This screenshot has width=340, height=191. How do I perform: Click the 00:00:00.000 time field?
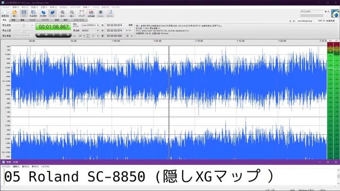pyautogui.click(x=115, y=36)
